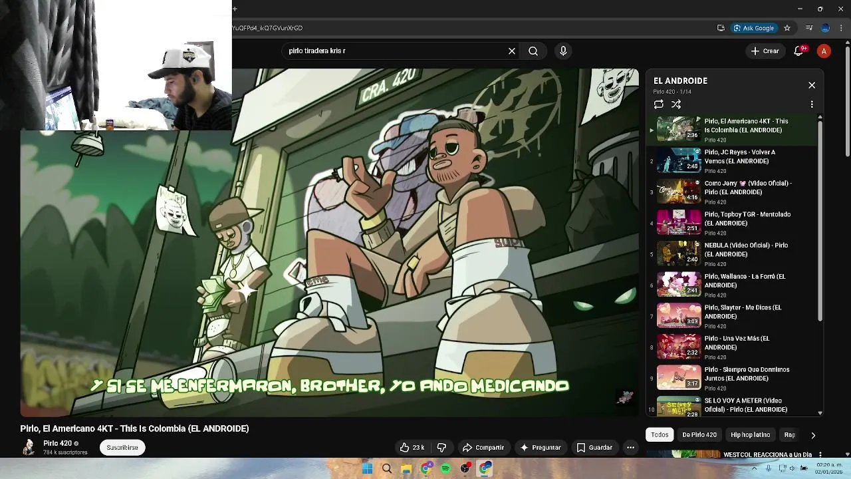851x479 pixels.
Task: Open Spotify from taskbar
Action: pos(445,468)
